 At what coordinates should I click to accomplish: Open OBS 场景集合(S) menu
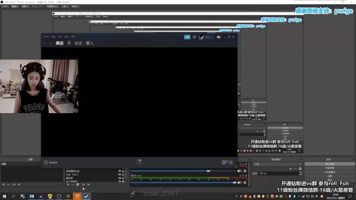(x=53, y=6)
